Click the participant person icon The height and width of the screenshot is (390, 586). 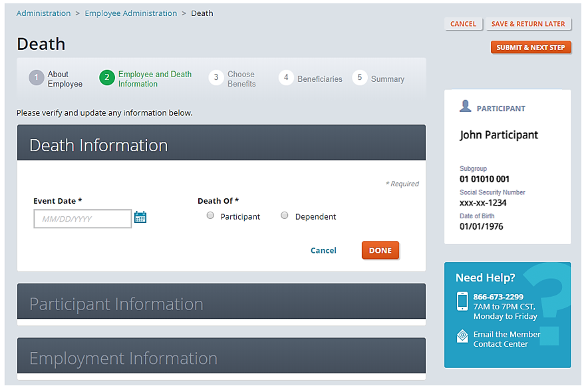pyautogui.click(x=466, y=106)
